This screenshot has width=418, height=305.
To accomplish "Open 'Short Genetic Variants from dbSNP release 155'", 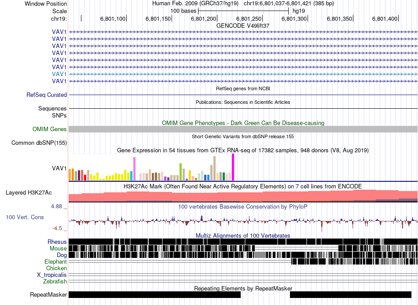I will tap(243, 136).
